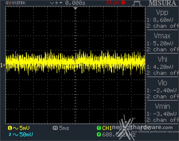Click the waveform acquisition mode icon

[x=137, y=3]
